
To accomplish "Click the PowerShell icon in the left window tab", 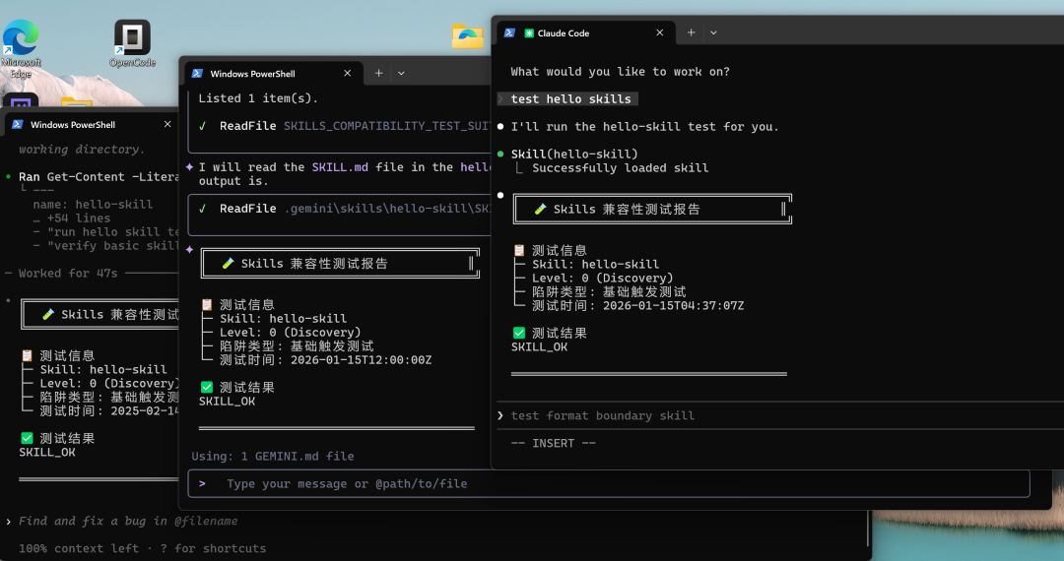I will tap(18, 125).
